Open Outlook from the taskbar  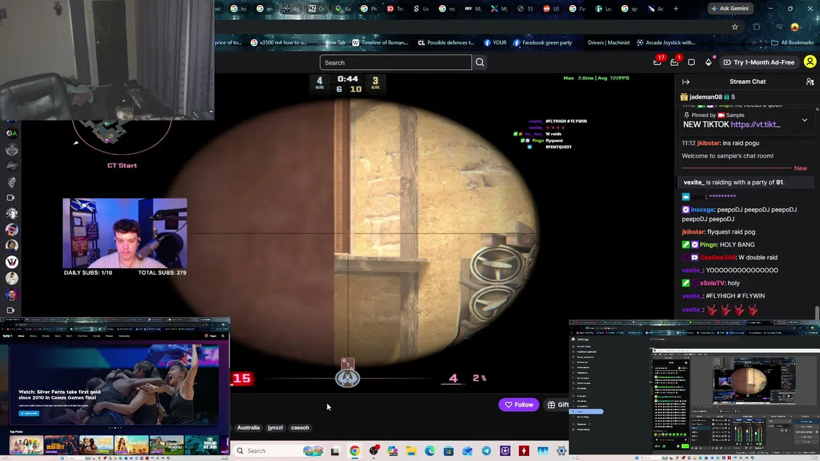point(468,451)
